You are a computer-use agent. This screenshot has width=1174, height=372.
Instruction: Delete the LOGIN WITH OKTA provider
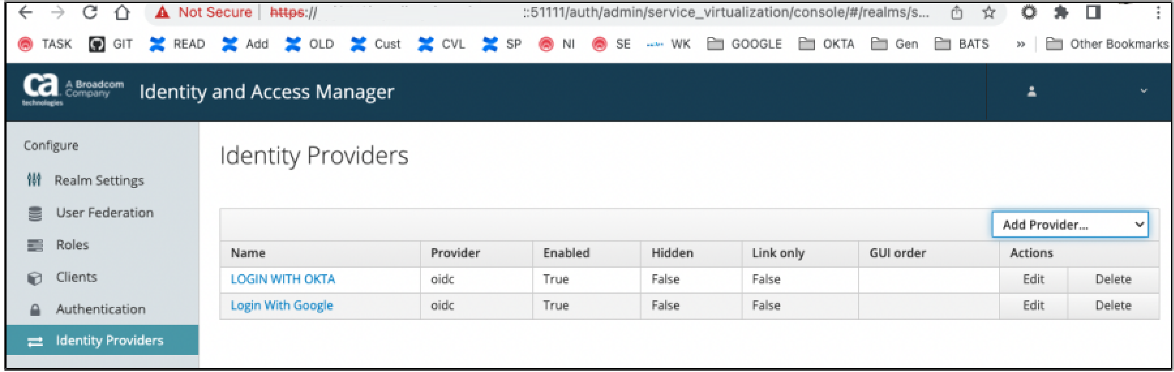[x=1113, y=279]
